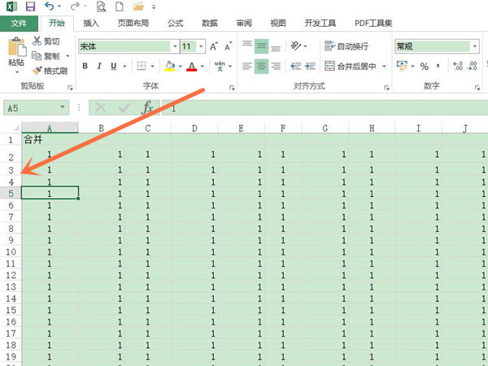Click the yellow fill color bucket

click(169, 66)
